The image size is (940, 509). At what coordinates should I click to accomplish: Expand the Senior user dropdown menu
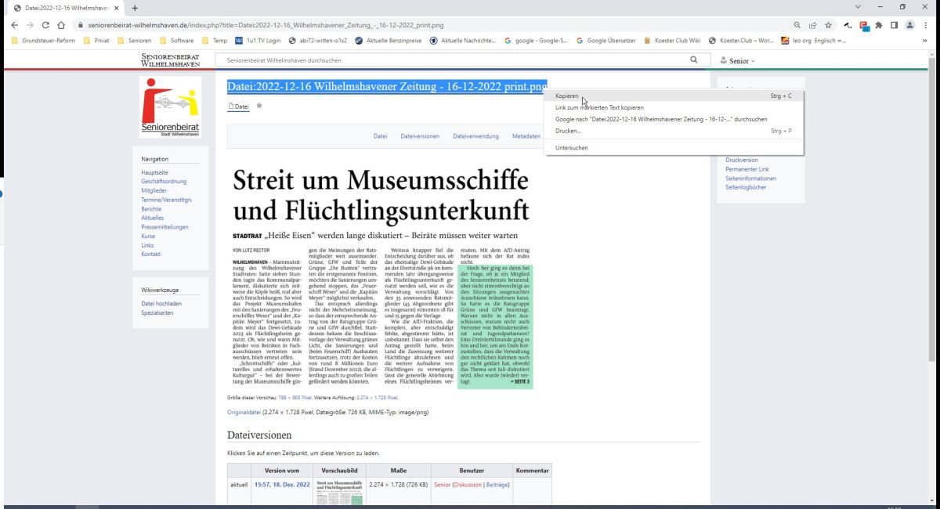pos(737,60)
